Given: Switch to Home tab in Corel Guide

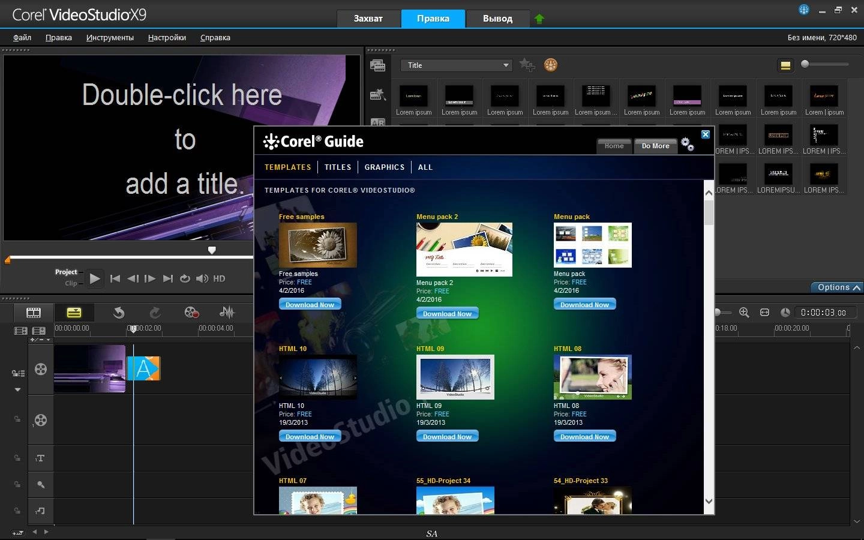Looking at the screenshot, I should 614,146.
